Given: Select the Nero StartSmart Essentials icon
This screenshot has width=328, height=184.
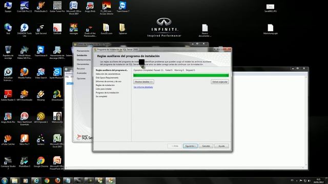Looking at the screenshot, I should [25, 119].
